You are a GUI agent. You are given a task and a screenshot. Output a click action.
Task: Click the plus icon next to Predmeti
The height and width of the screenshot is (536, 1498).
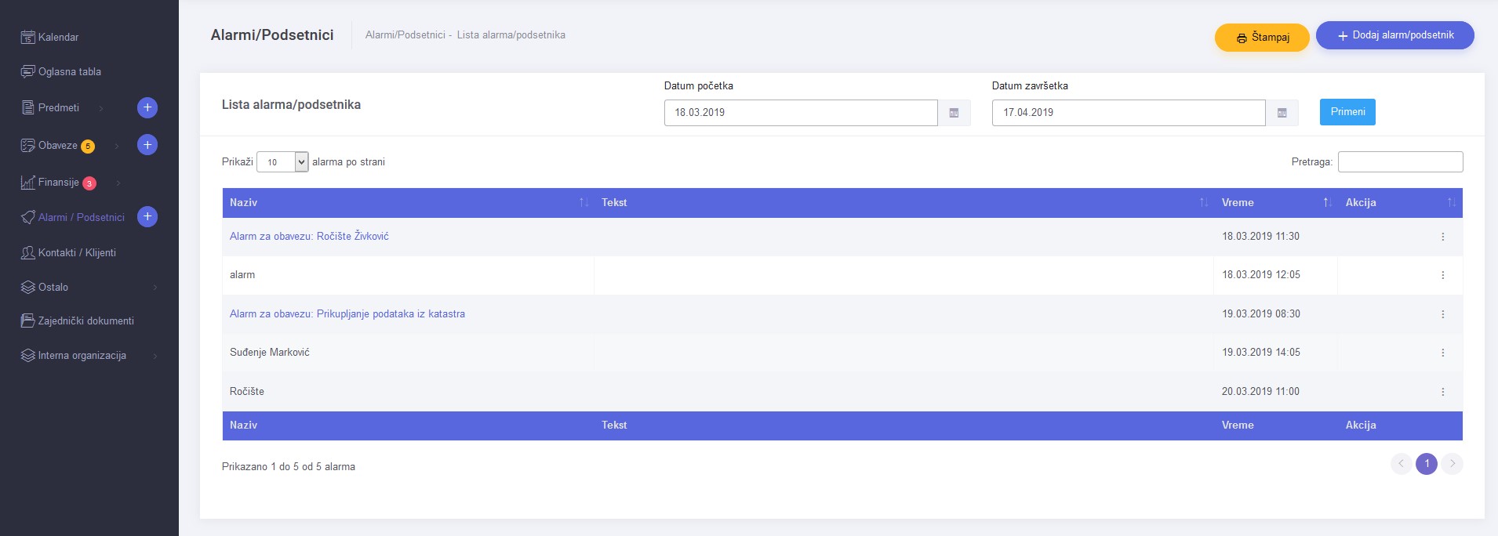pos(147,107)
